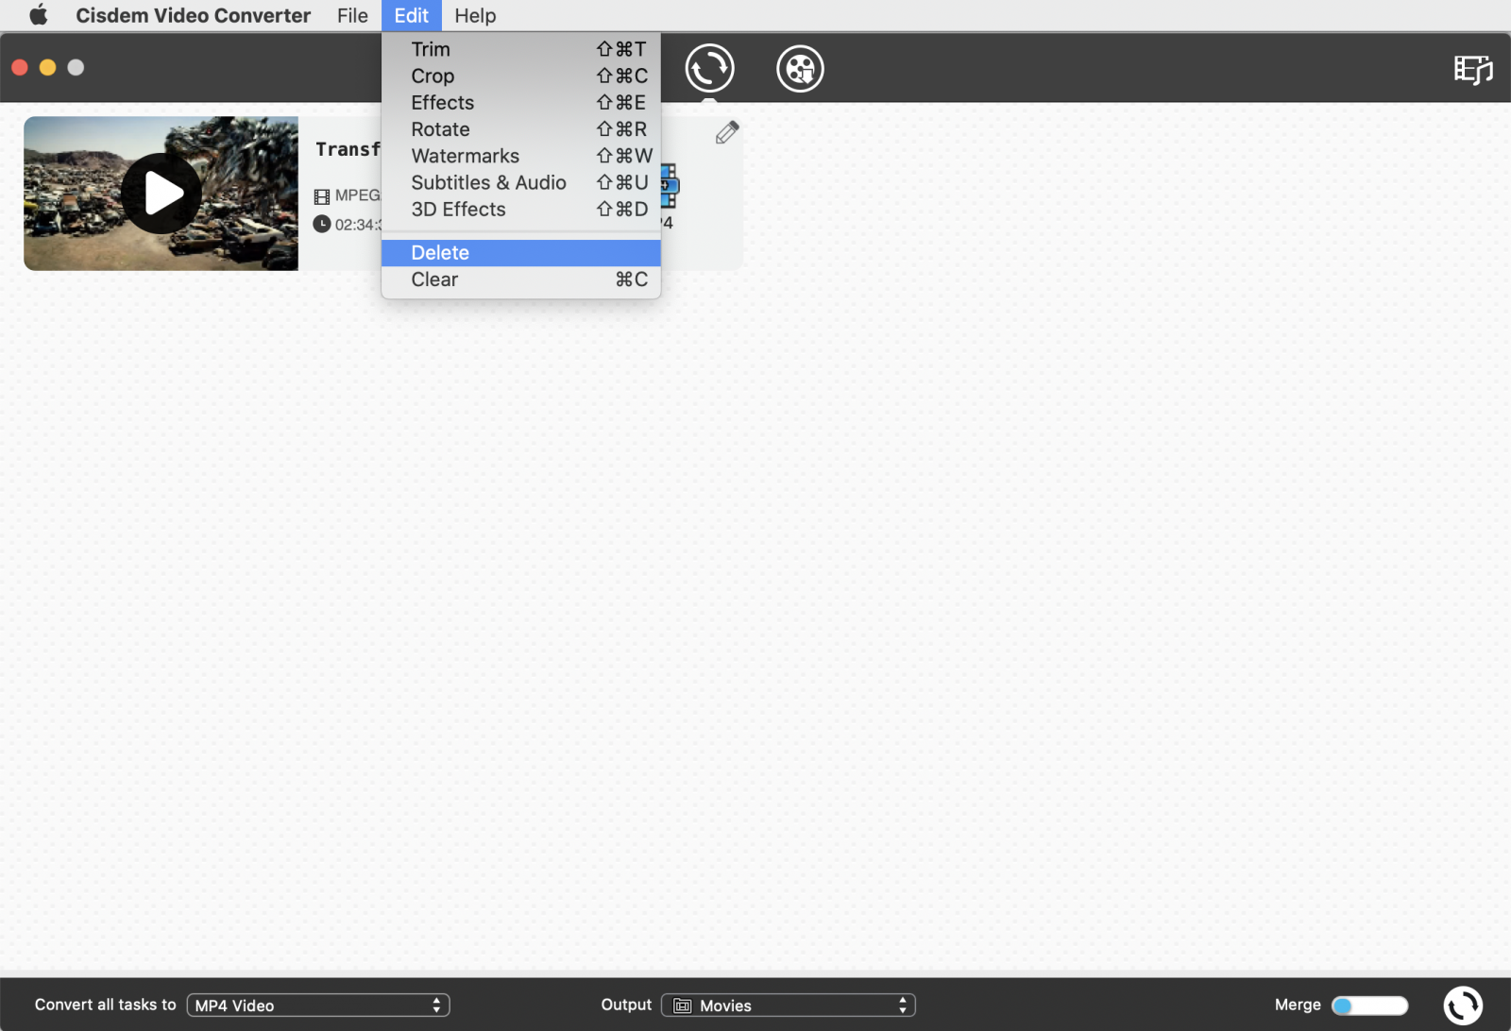
Task: Click the clock duration icon
Action: click(x=322, y=224)
